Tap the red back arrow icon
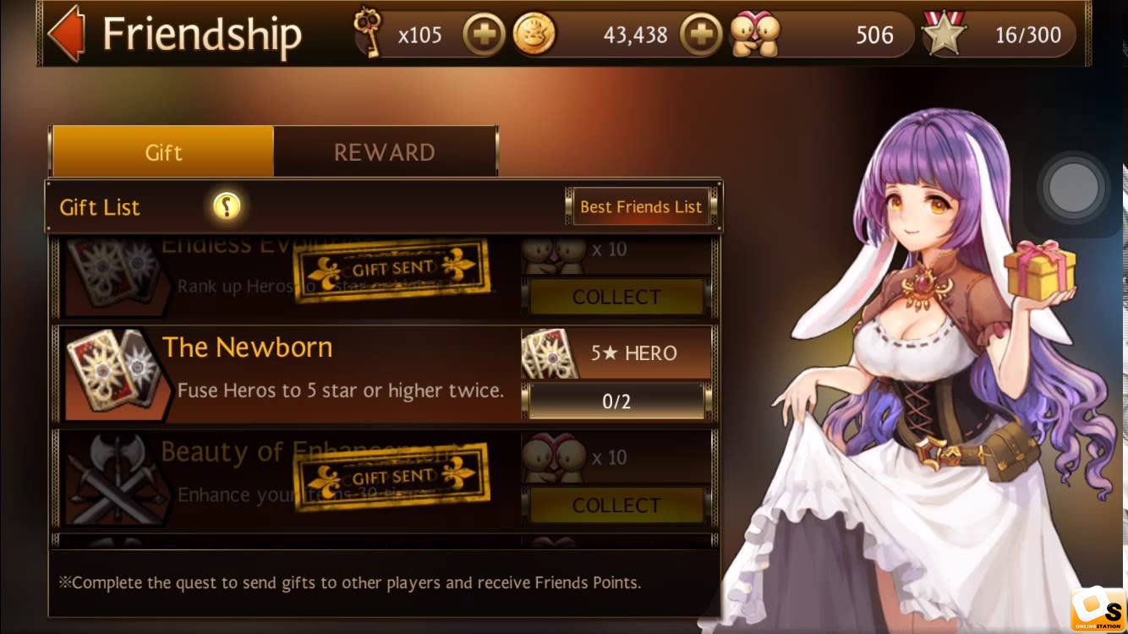Image resolution: width=1128 pixels, height=634 pixels. [67, 33]
